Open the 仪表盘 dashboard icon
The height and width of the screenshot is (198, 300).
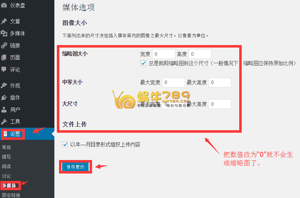pos(4,5)
